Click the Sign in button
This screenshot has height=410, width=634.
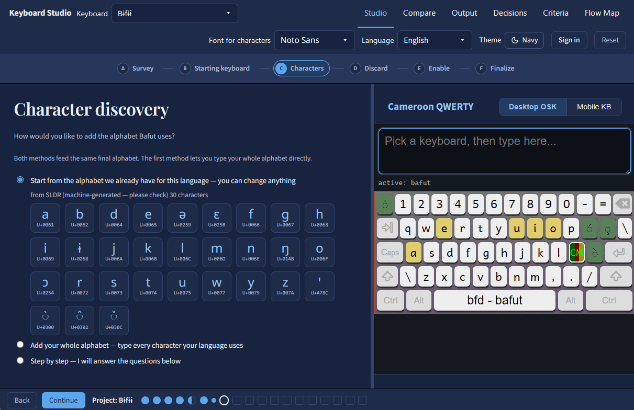pyautogui.click(x=569, y=40)
